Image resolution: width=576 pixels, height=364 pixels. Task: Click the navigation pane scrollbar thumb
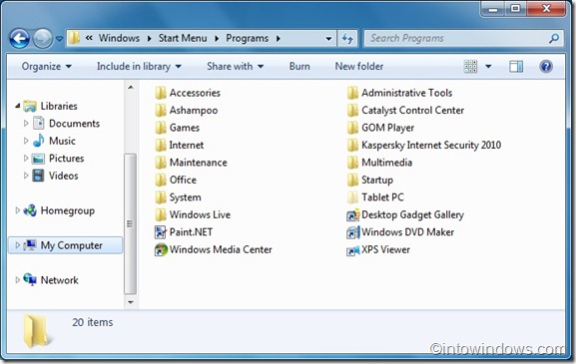(x=130, y=223)
